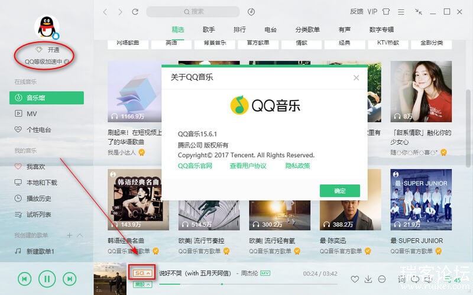Click the now-playing album cover thumbnail
Viewport: 473px width, 295px height.
(110, 278)
